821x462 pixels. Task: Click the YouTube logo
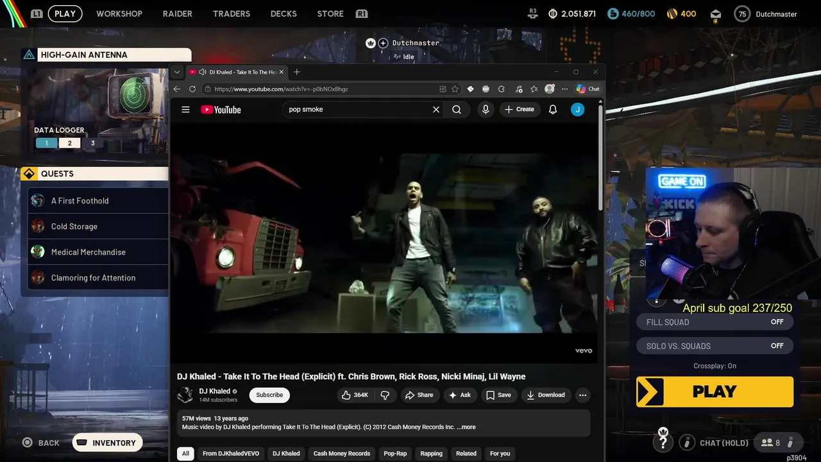(221, 110)
